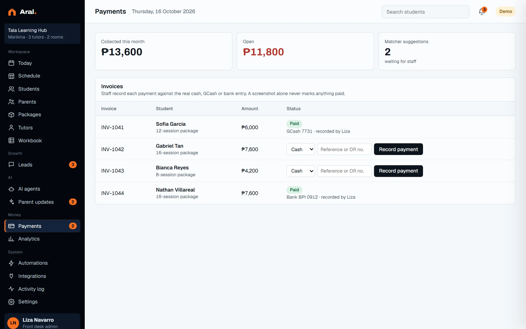This screenshot has width=526, height=329.
Task: Click the INV-1043 invoice number
Action: point(112,171)
